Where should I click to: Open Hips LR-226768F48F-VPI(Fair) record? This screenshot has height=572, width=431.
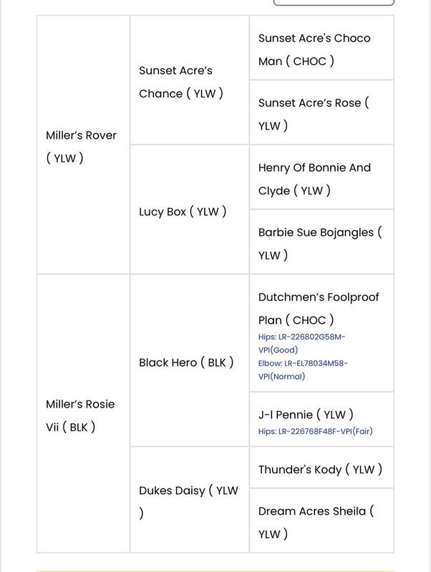[x=315, y=431]
